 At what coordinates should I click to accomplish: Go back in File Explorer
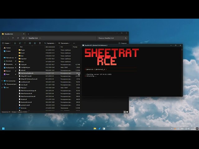pos(3,38)
